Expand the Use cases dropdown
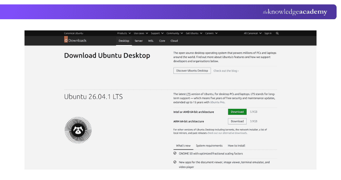 click(x=141, y=33)
